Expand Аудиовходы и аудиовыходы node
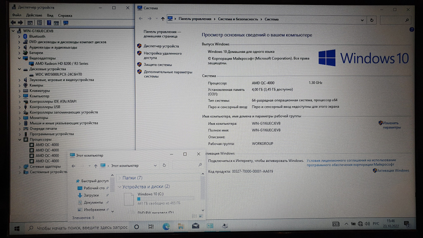The image size is (423, 238). tap(19, 47)
